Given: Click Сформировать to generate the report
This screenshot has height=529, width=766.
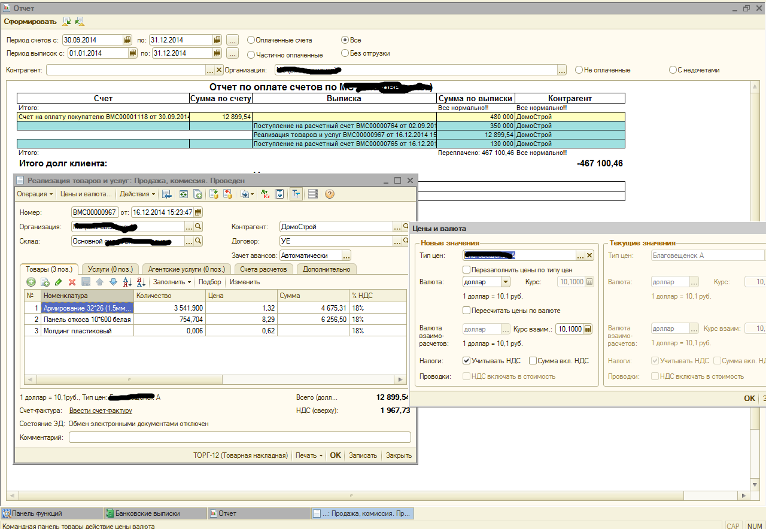Looking at the screenshot, I should [x=31, y=22].
